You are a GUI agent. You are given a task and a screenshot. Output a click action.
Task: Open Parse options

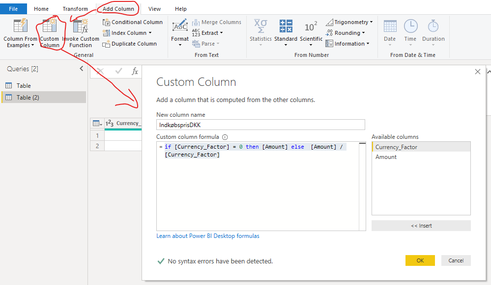click(x=205, y=44)
